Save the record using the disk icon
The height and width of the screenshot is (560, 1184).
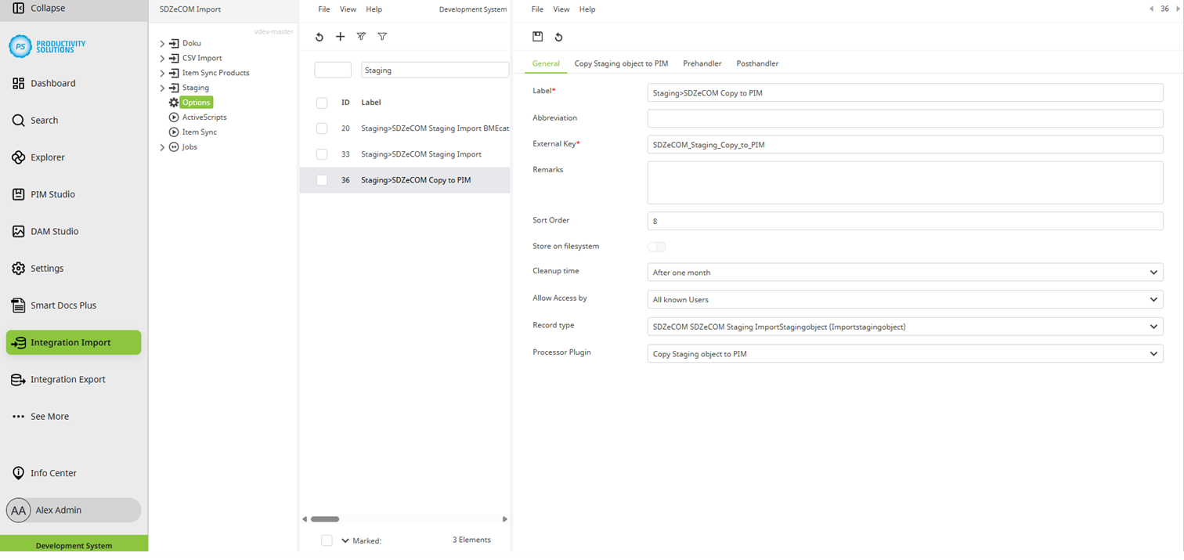pos(538,36)
